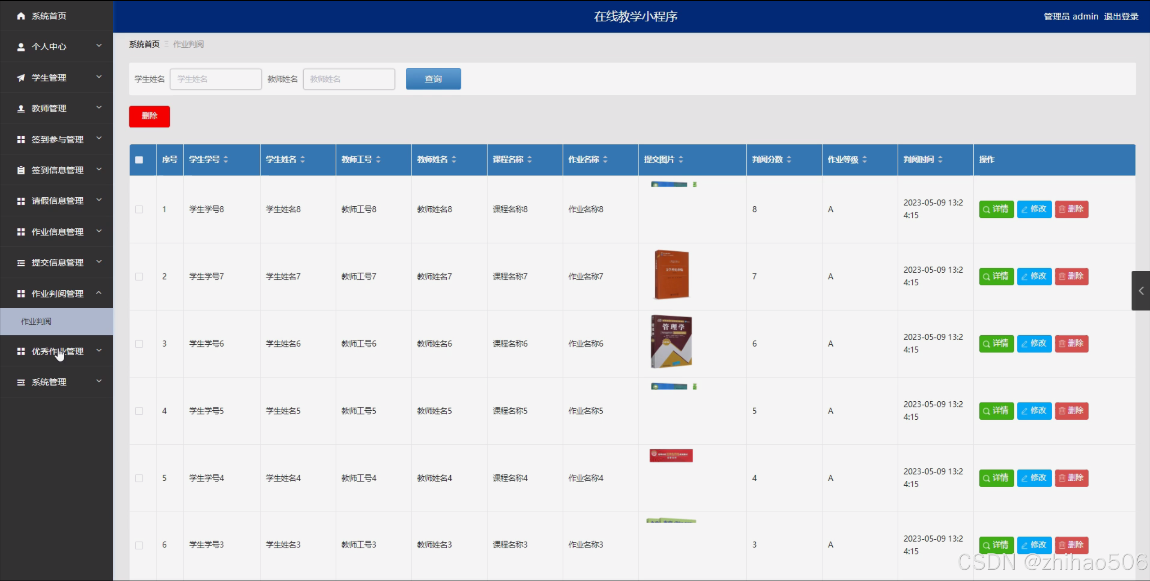Click the grid icon beside 作业信息管理
Viewport: 1150px width, 581px height.
(x=21, y=232)
